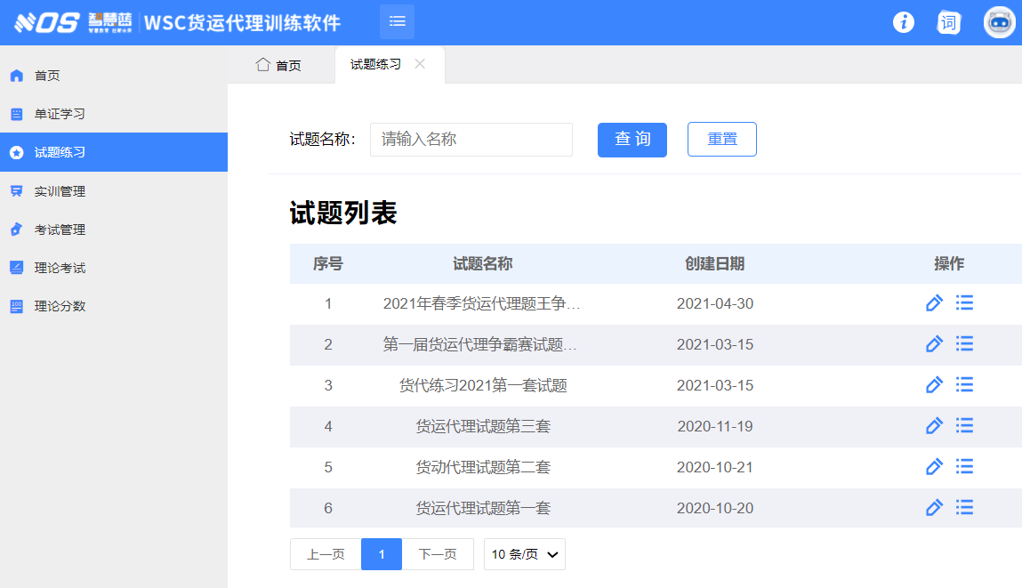This screenshot has width=1022, height=588.
Task: Switch to the 首页 tab
Action: pyautogui.click(x=279, y=65)
